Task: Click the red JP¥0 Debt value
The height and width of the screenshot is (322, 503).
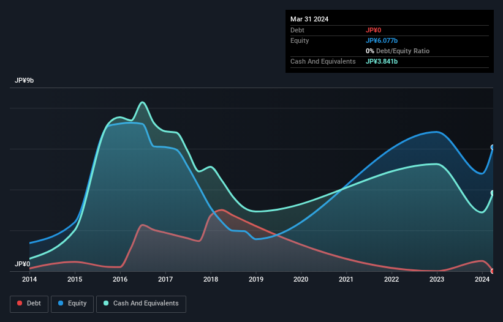Action: pyautogui.click(x=373, y=30)
